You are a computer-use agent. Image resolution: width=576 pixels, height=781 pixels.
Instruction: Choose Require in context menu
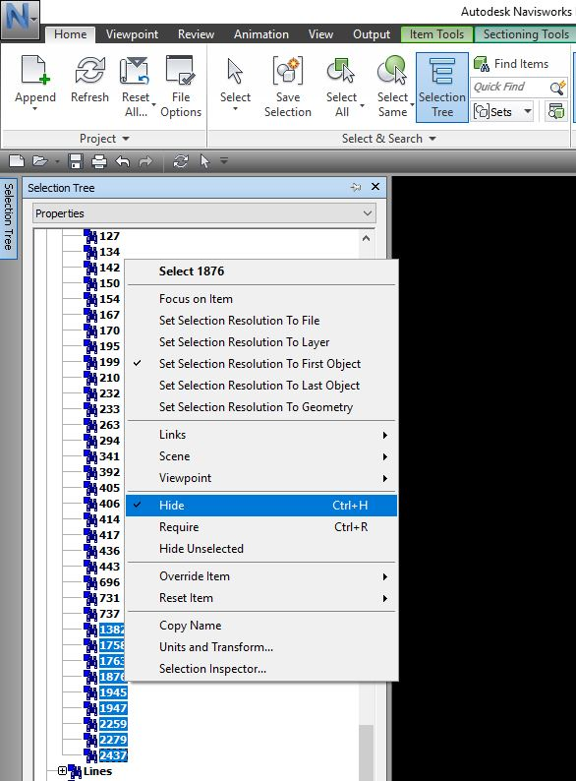[x=261, y=527]
